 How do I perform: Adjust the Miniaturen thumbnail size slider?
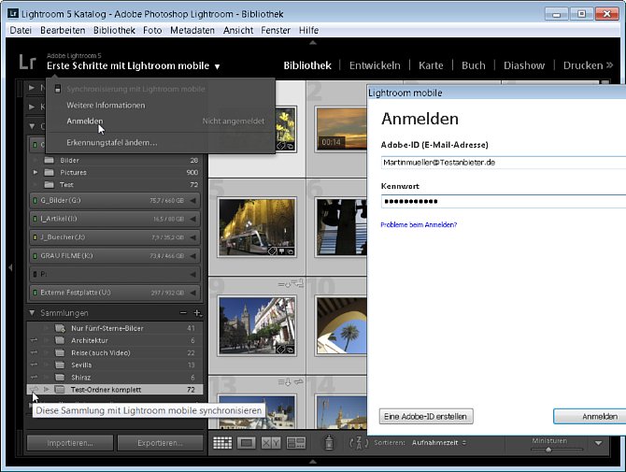548,449
